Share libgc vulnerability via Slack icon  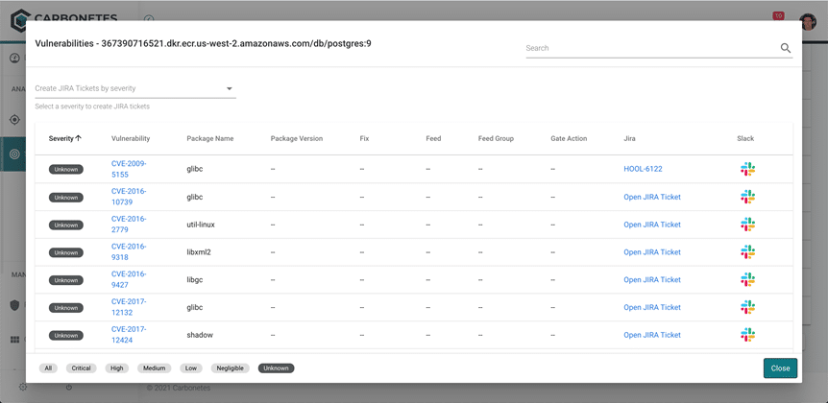[x=747, y=280]
